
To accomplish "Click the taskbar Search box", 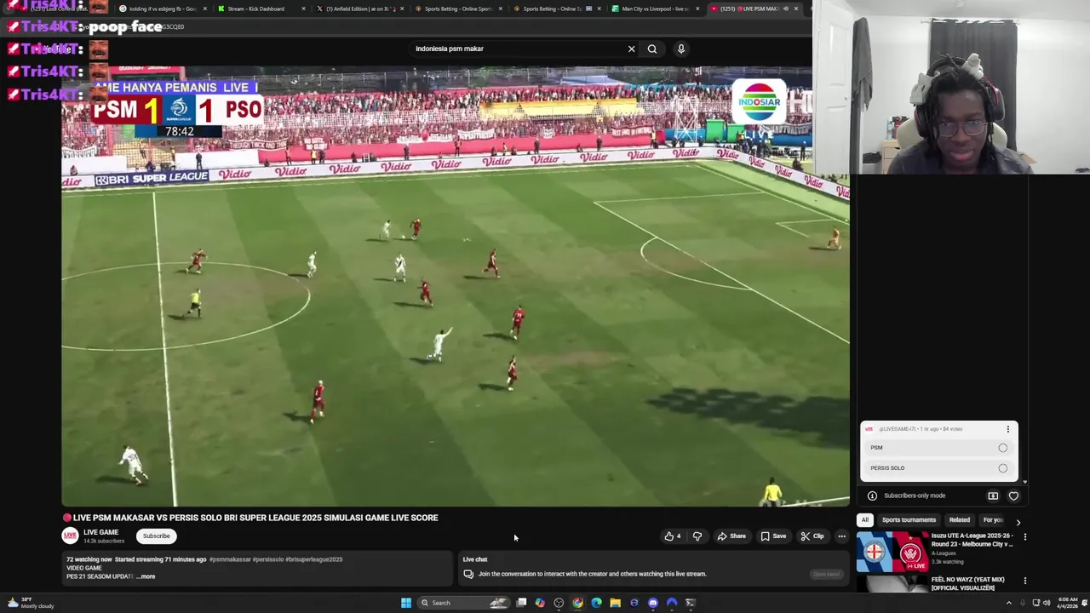I will coord(465,603).
